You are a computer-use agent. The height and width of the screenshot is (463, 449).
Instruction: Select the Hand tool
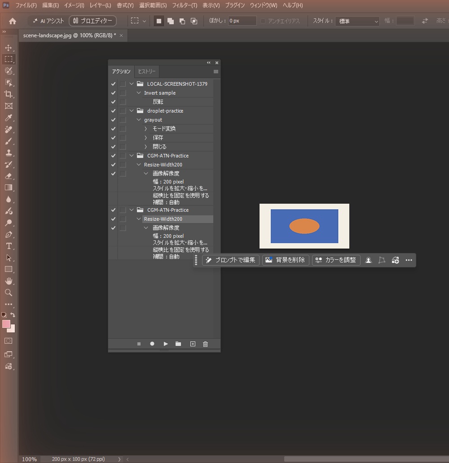point(9,281)
